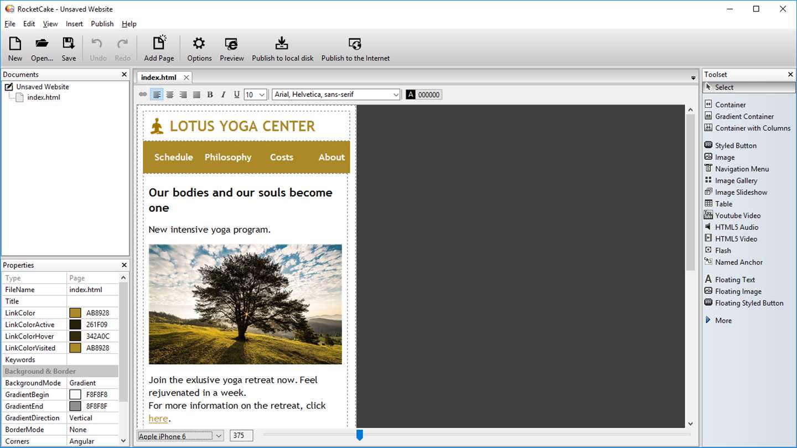Toggle underline formatting

tap(236, 95)
